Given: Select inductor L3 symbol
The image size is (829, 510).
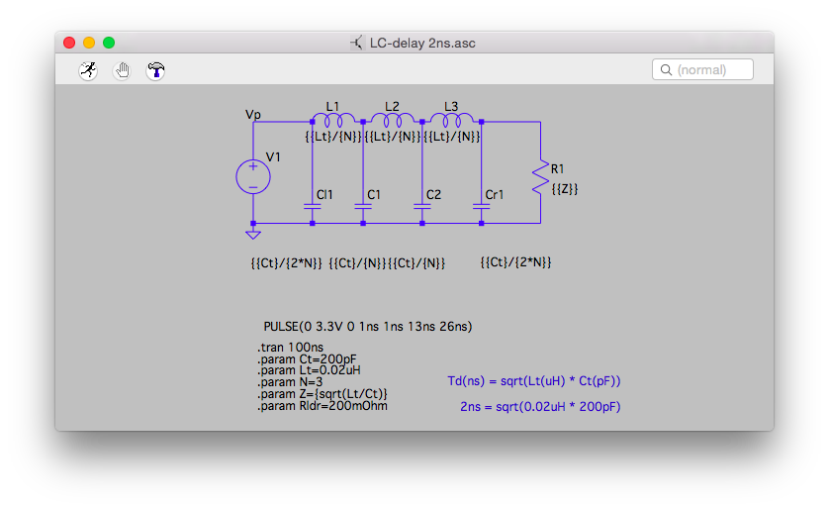Looking at the screenshot, I should click(451, 120).
